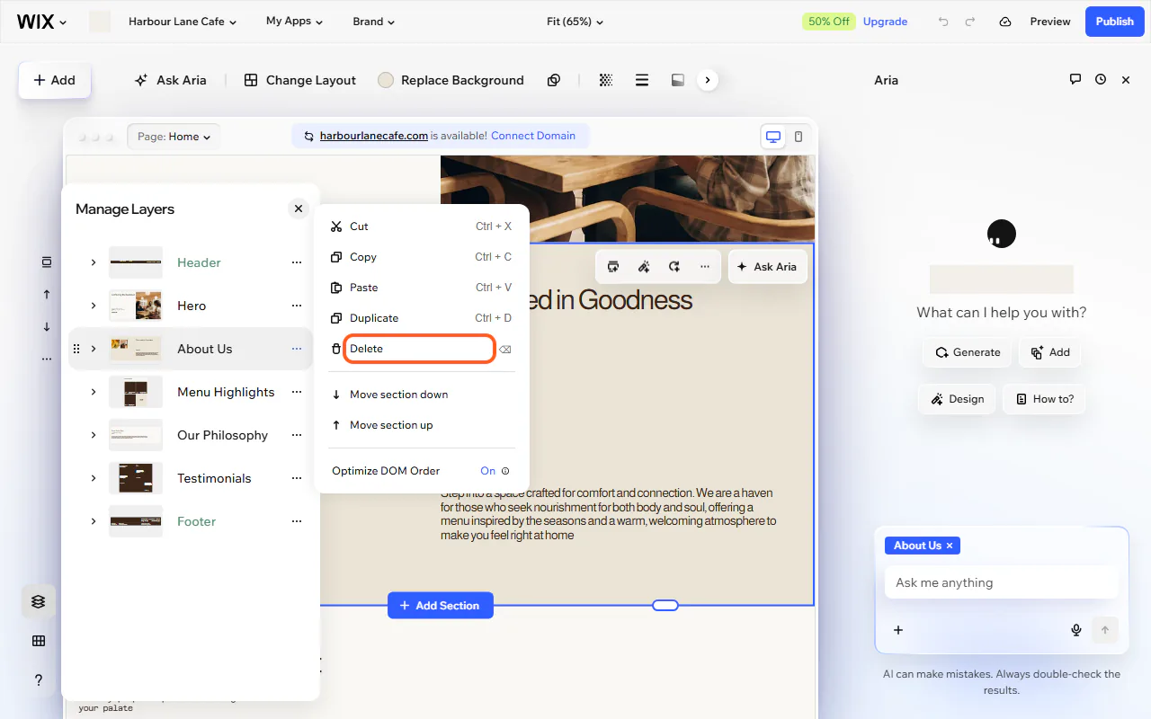Close the Manage Layers panel
Viewport: 1151px width, 719px height.
point(299,209)
